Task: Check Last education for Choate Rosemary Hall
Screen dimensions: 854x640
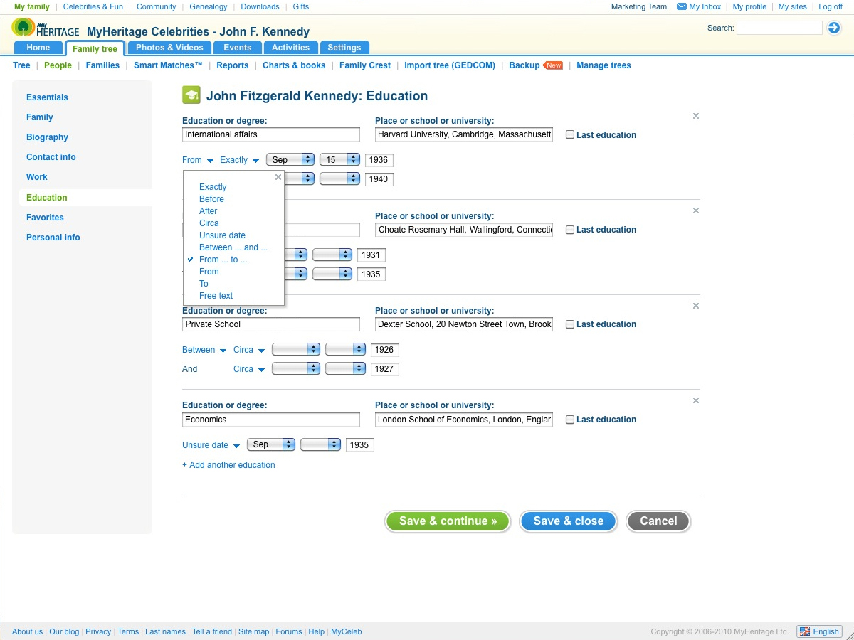Action: click(x=570, y=230)
